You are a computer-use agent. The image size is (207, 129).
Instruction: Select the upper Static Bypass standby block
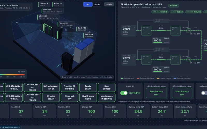coord(161,21)
